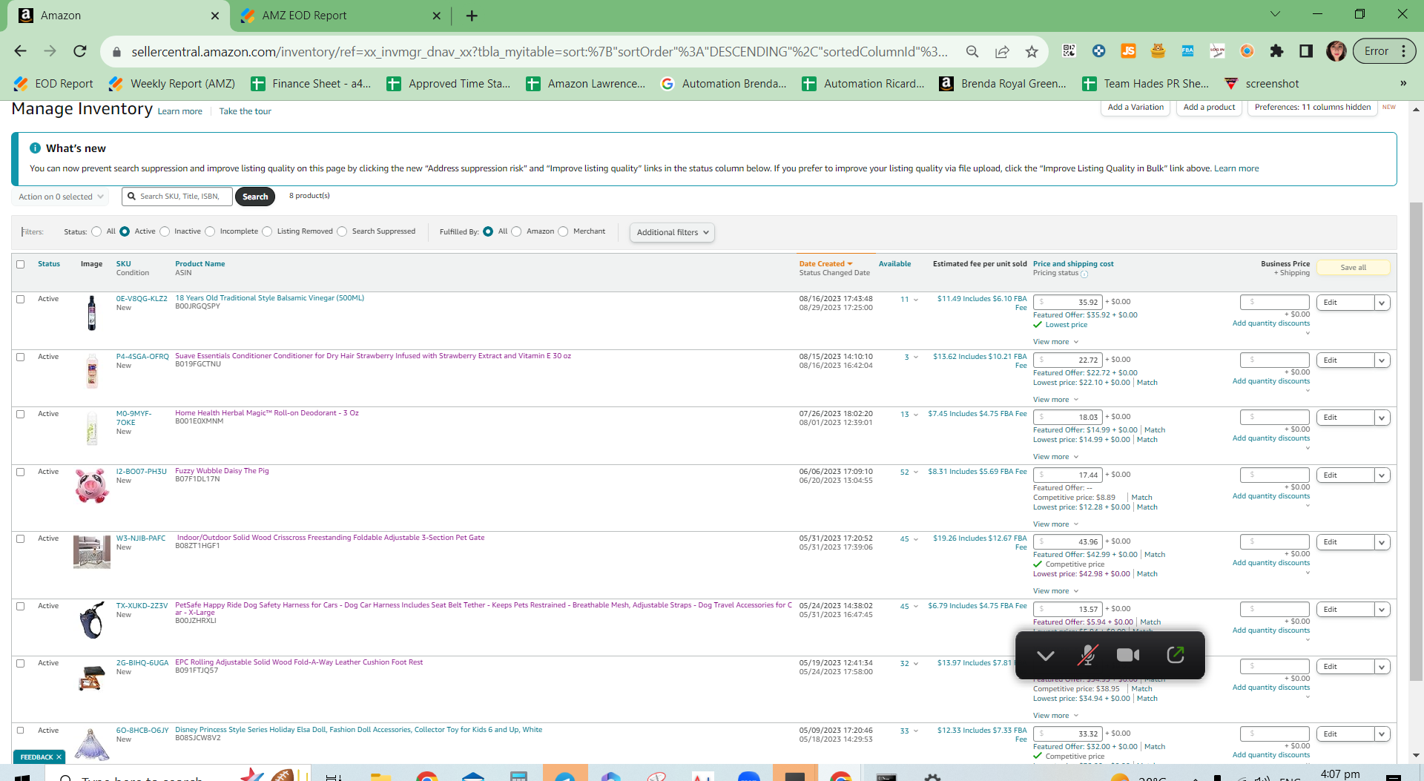The width and height of the screenshot is (1424, 781).
Task: Click the browser forward arrow
Action: pos(50,51)
